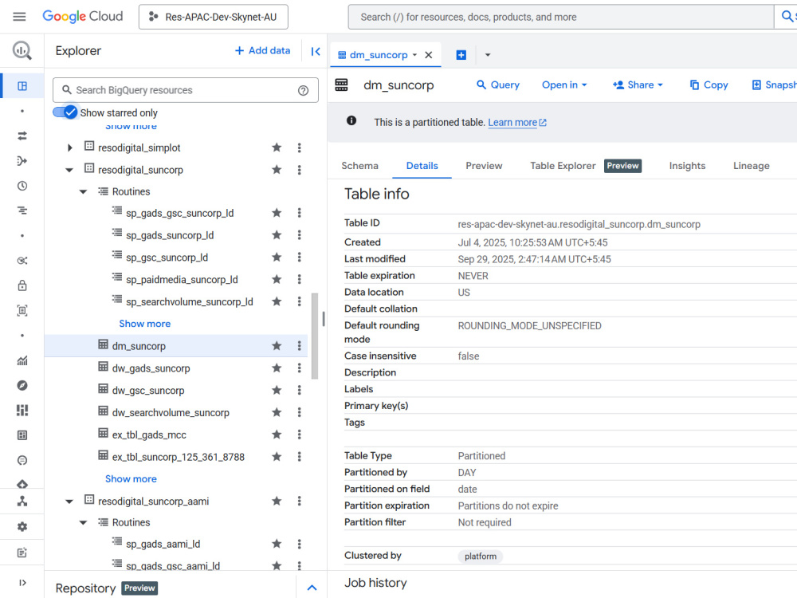Image resolution: width=797 pixels, height=598 pixels.
Task: Click Show more under suncorp Routines
Action: (x=145, y=324)
